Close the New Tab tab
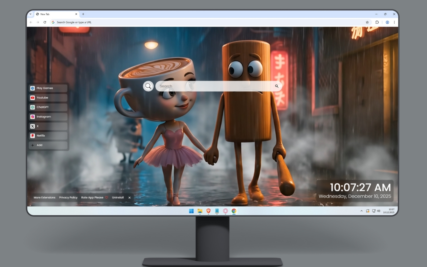The height and width of the screenshot is (267, 427). 76,14
